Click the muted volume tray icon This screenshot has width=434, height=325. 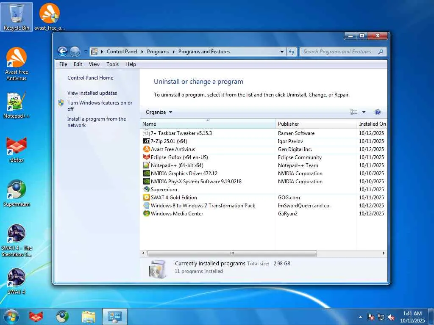(391, 317)
